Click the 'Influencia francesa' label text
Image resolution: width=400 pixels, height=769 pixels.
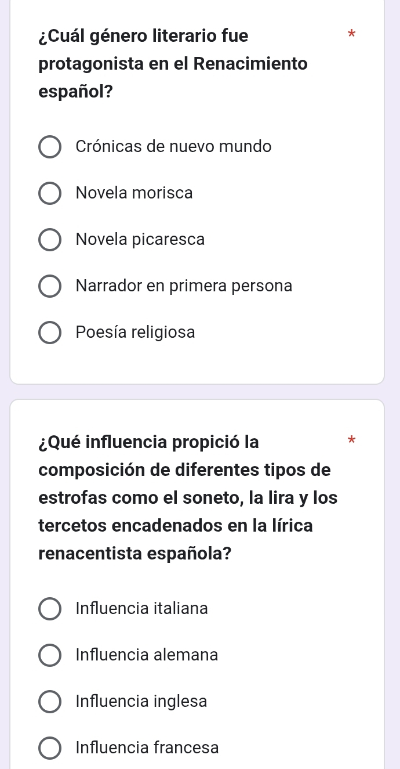coord(147,748)
